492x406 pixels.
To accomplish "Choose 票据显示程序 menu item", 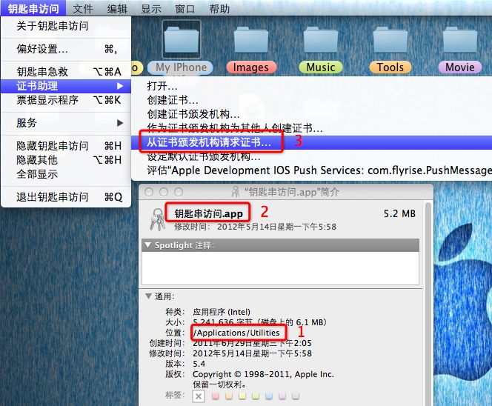I will click(x=66, y=100).
